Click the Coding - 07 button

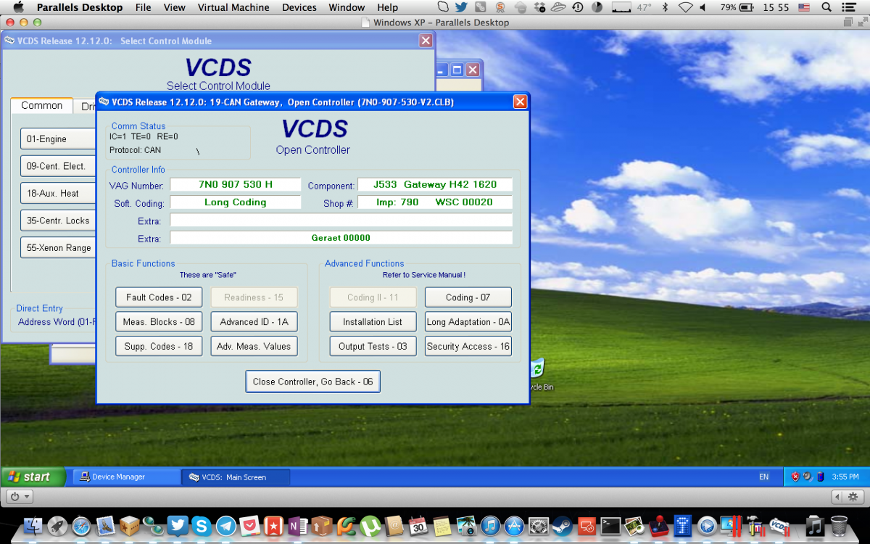pos(468,297)
